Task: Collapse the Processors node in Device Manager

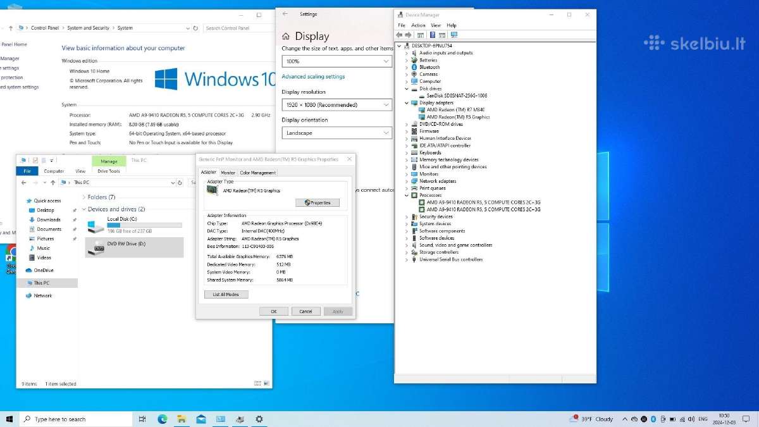Action: pyautogui.click(x=407, y=195)
